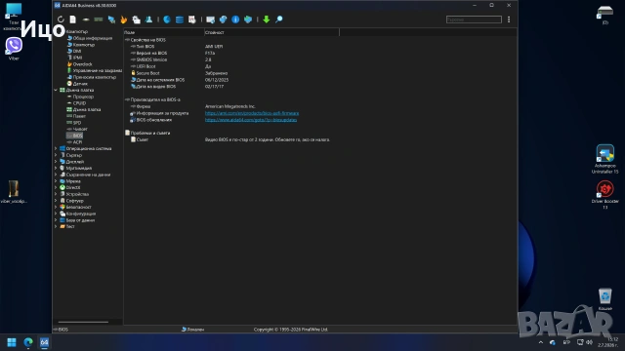Expand the DirectX node arrow
625x351 pixels.
coord(56,187)
